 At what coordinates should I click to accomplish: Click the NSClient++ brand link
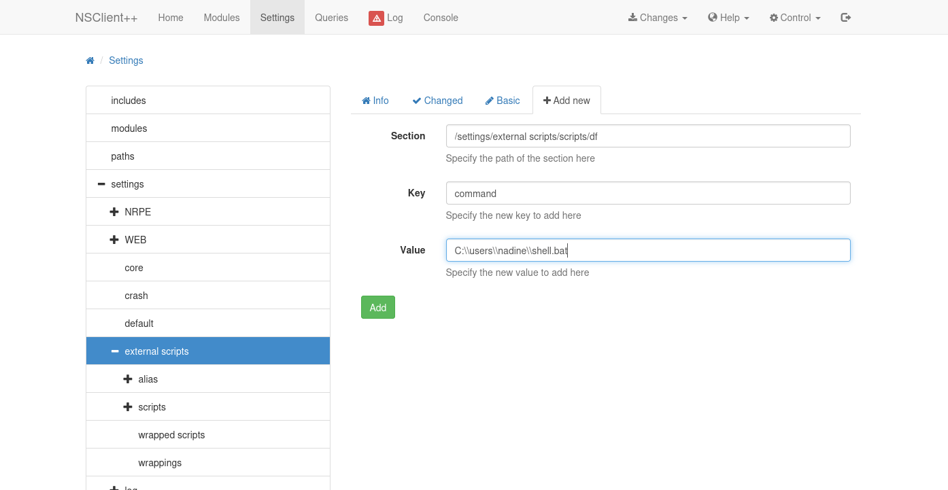[106, 18]
